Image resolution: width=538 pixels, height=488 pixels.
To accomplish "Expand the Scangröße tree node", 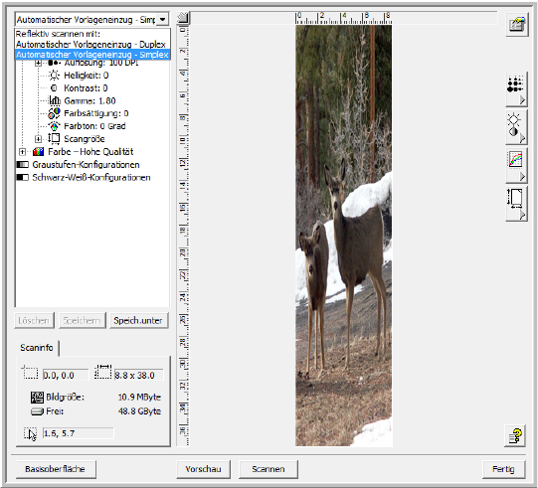I will coord(39,139).
